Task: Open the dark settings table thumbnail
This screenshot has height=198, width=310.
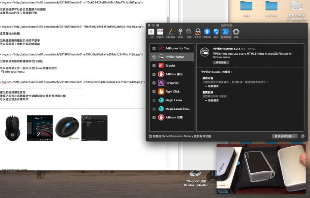Action: tap(94, 128)
